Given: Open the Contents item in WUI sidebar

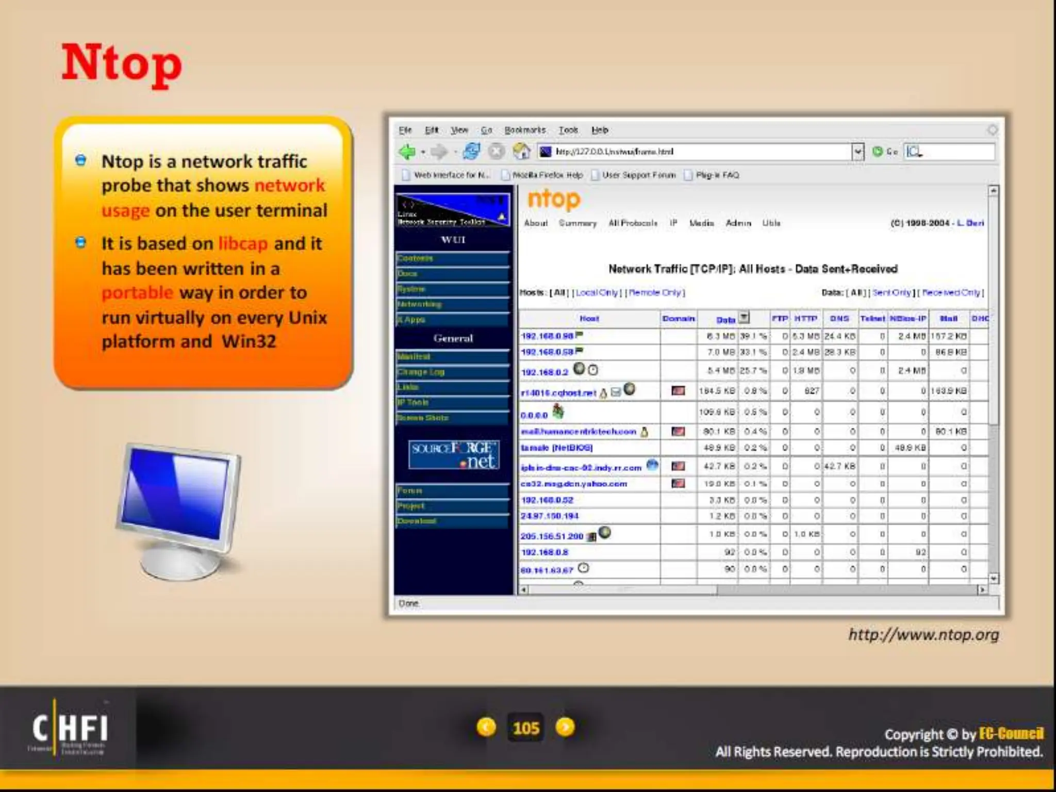Looking at the screenshot, I should [453, 258].
